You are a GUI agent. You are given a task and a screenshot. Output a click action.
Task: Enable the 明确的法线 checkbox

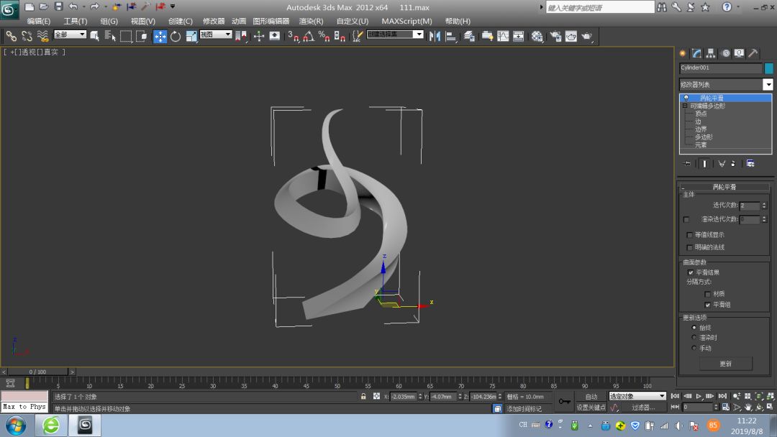point(689,247)
